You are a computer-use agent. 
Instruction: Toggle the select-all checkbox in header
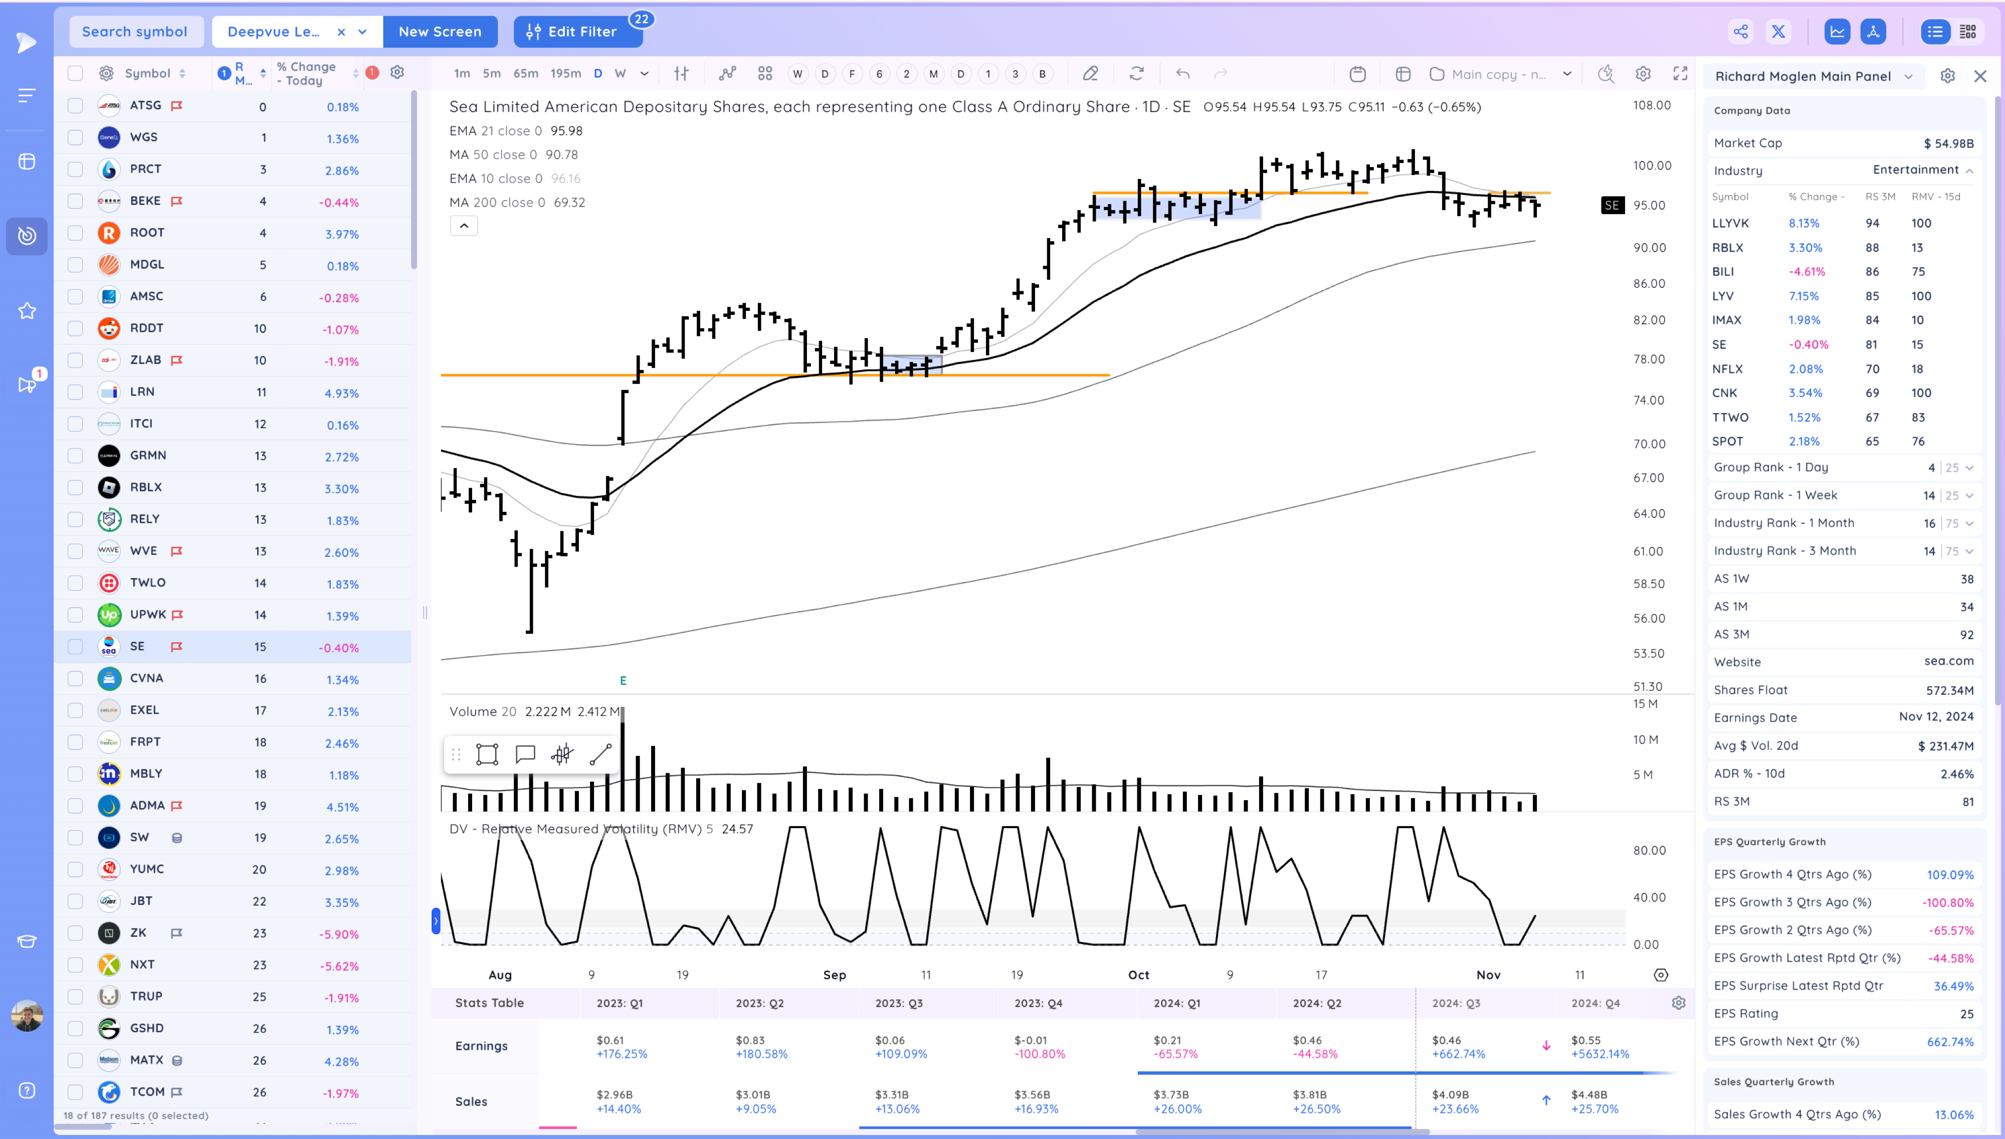(75, 74)
